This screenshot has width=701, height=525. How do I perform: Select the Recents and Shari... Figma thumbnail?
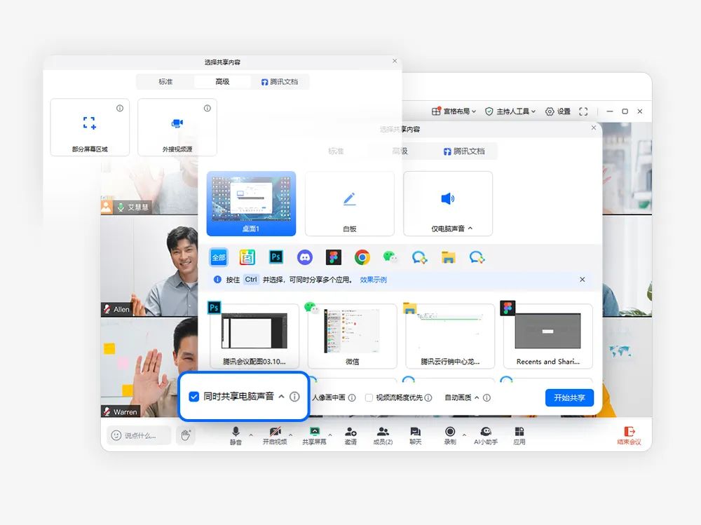click(548, 336)
